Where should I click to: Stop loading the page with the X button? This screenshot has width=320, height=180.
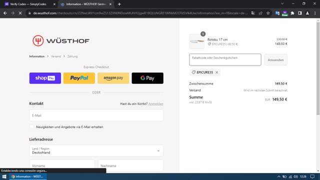[x=20, y=13]
